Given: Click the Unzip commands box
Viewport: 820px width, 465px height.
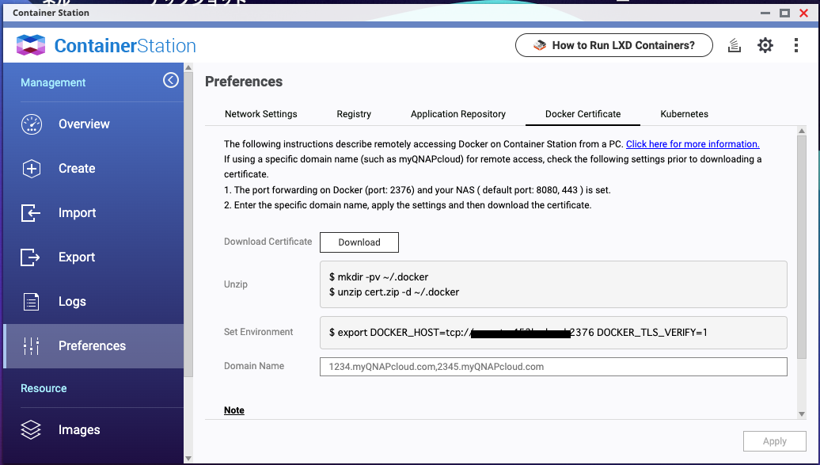Looking at the screenshot, I should pyautogui.click(x=553, y=284).
